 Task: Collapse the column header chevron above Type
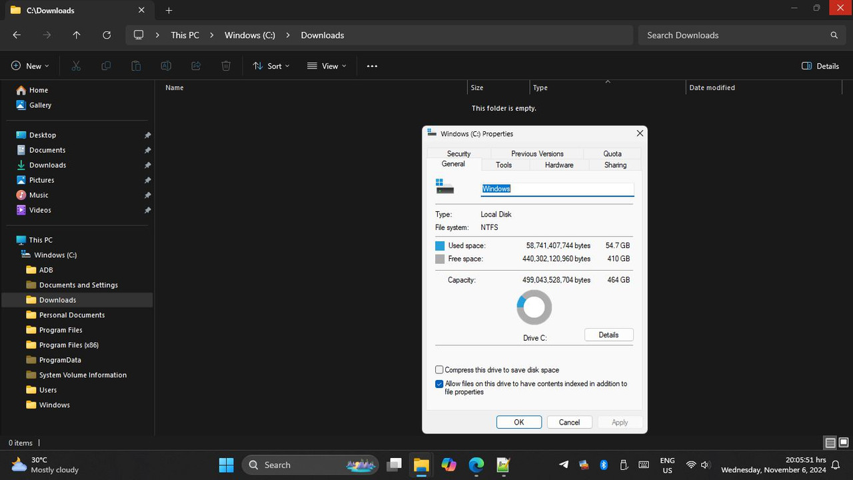click(607, 81)
